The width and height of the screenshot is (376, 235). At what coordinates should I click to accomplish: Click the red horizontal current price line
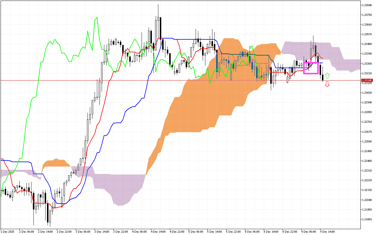[x=176, y=80]
